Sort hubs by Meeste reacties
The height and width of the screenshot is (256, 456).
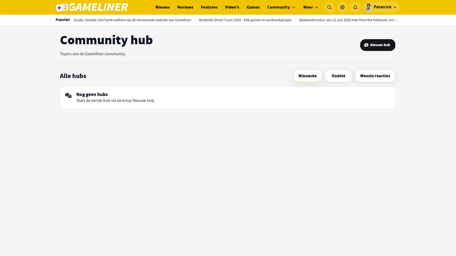[375, 76]
